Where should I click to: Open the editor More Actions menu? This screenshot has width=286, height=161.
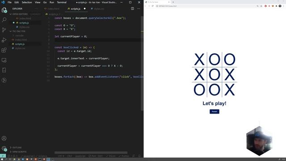point(139,8)
